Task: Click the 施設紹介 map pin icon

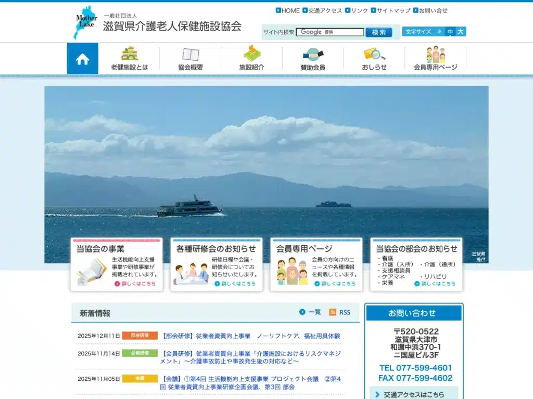Action: click(x=252, y=54)
